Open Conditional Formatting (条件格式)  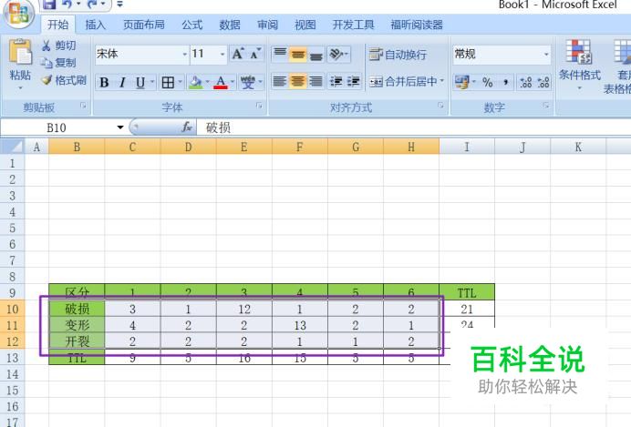click(x=579, y=65)
